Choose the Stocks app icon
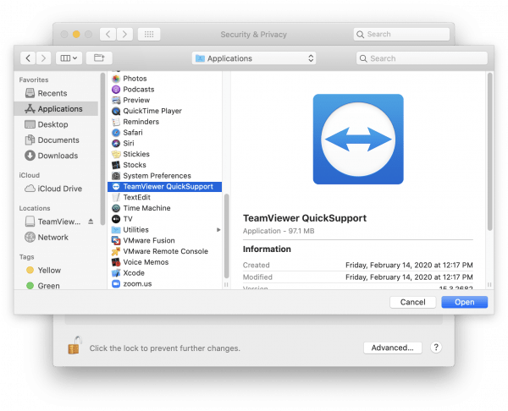 (116, 165)
